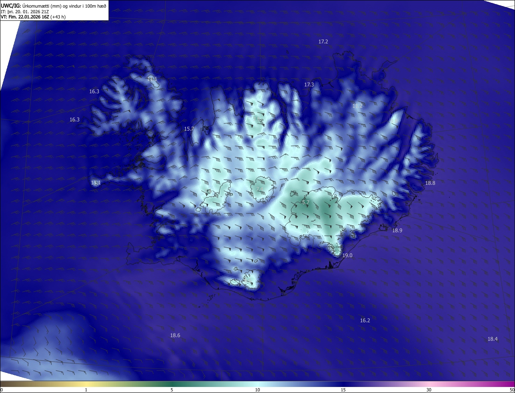The image size is (515, 393).
Task: Click the 15.7 value label
Action: (189, 129)
